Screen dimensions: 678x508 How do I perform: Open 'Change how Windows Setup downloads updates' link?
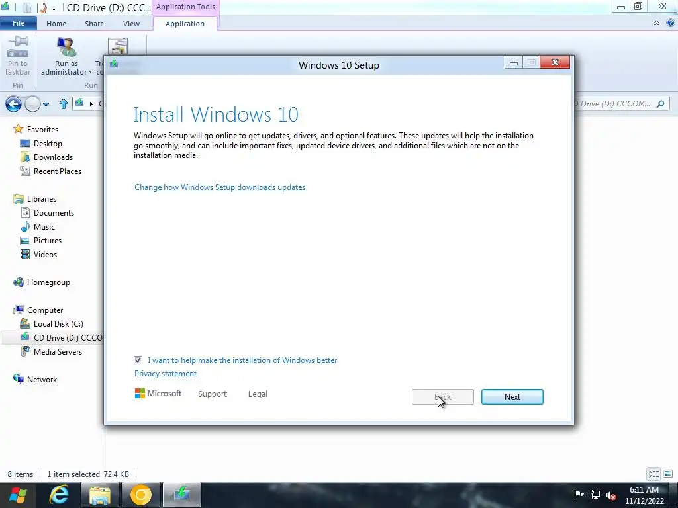click(x=220, y=187)
